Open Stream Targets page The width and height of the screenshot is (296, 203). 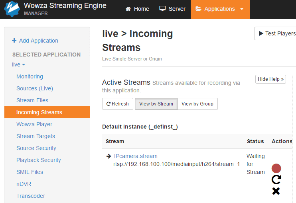[x=36, y=136]
